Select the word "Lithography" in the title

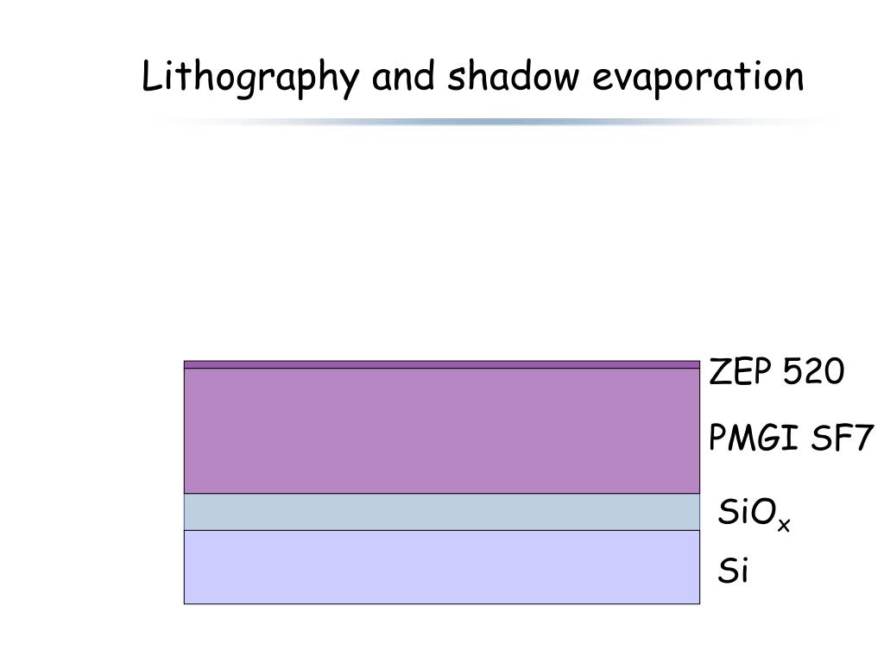(249, 79)
